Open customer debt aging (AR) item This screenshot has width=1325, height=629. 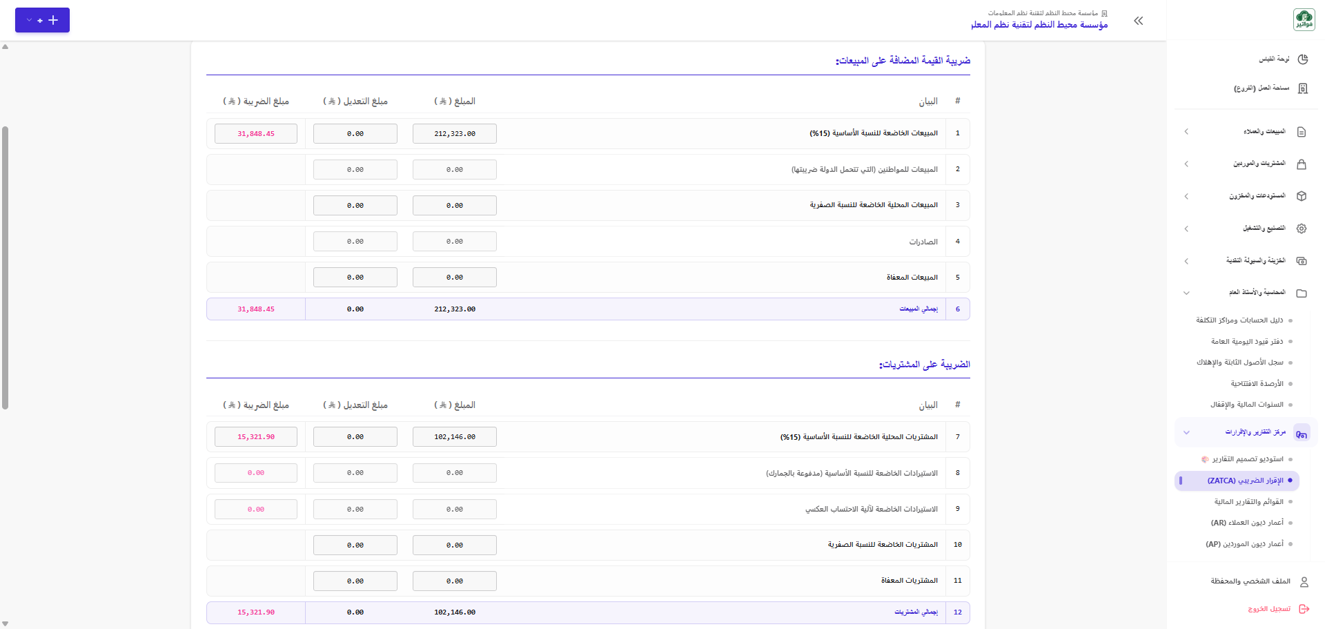(1247, 523)
